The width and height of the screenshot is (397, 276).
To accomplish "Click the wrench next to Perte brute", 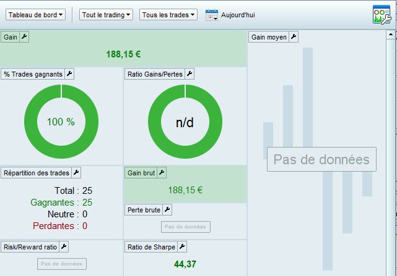I will click(167, 209).
